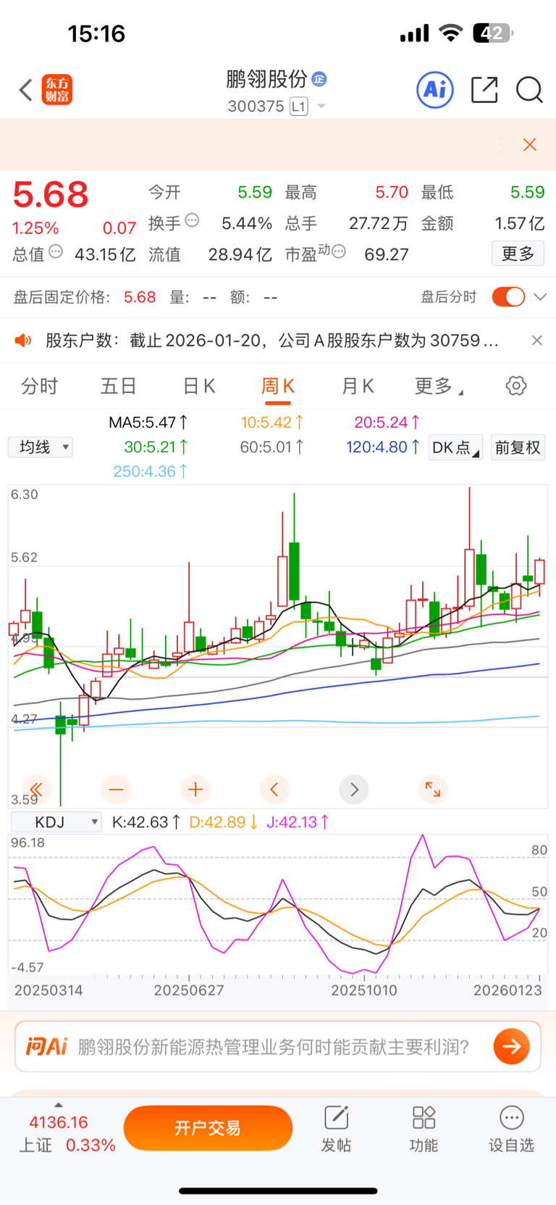Tap the current price 5.68
Screen dimensions: 556x1205
51,194
